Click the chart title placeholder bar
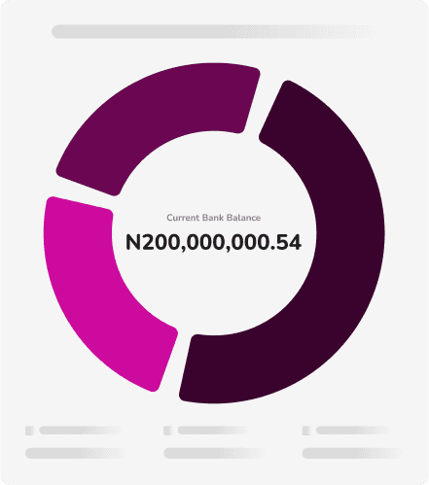This screenshot has width=429, height=485. [x=214, y=31]
